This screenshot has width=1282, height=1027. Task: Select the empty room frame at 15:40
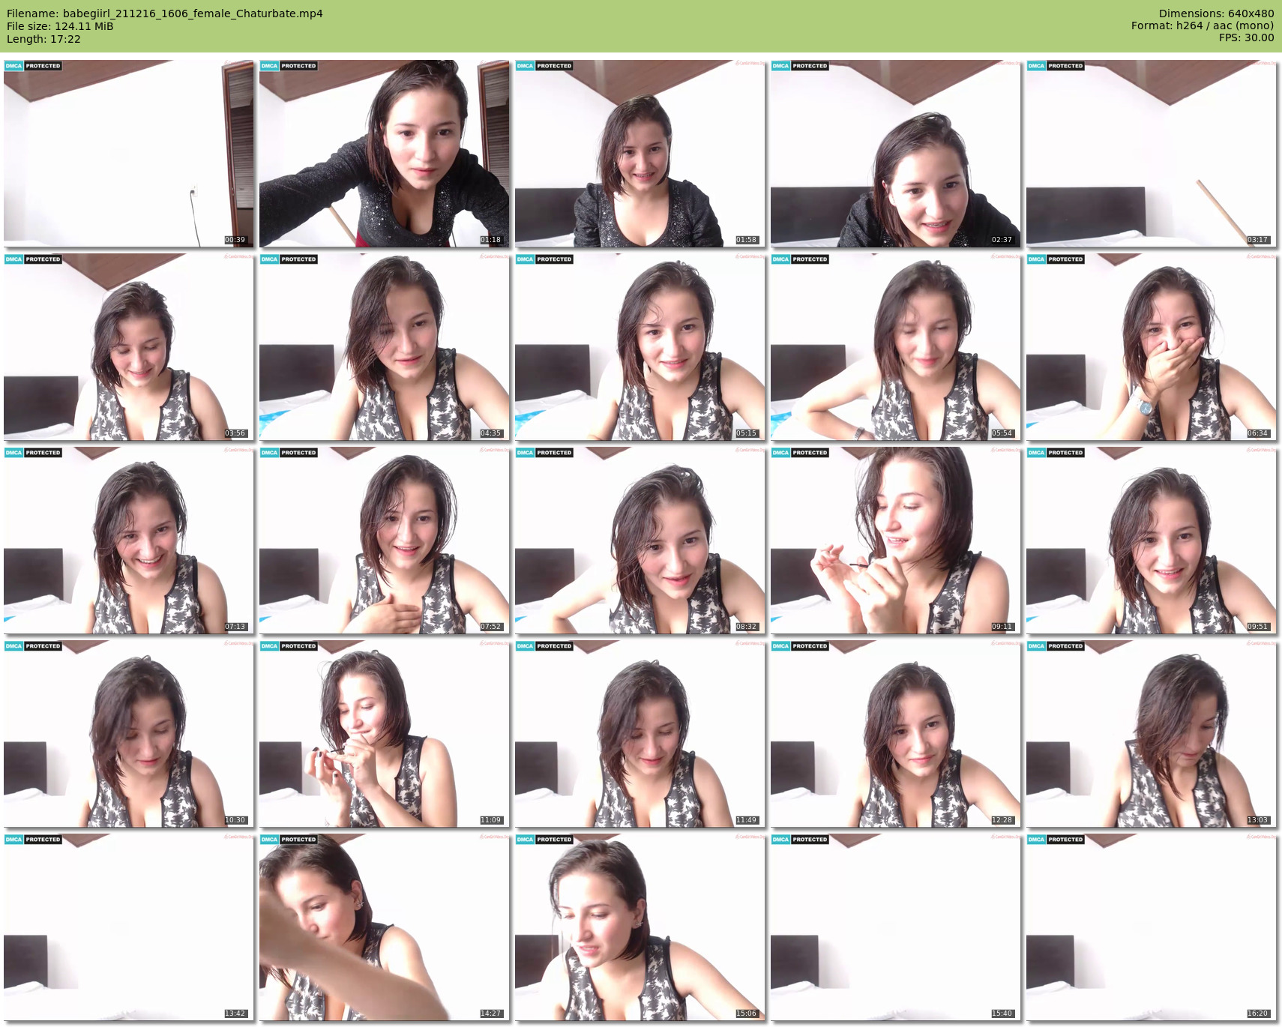(x=895, y=927)
